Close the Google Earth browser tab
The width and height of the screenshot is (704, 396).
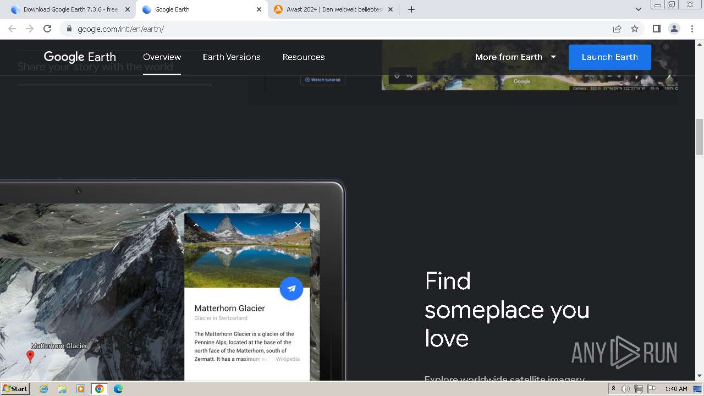pos(259,9)
